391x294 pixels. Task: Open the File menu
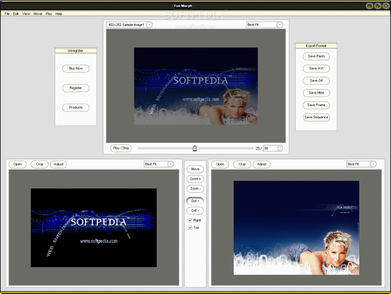(x=7, y=14)
